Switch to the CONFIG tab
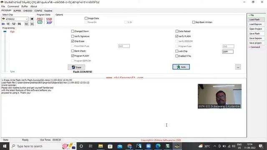The width and height of the screenshot is (267, 150). tap(38, 11)
